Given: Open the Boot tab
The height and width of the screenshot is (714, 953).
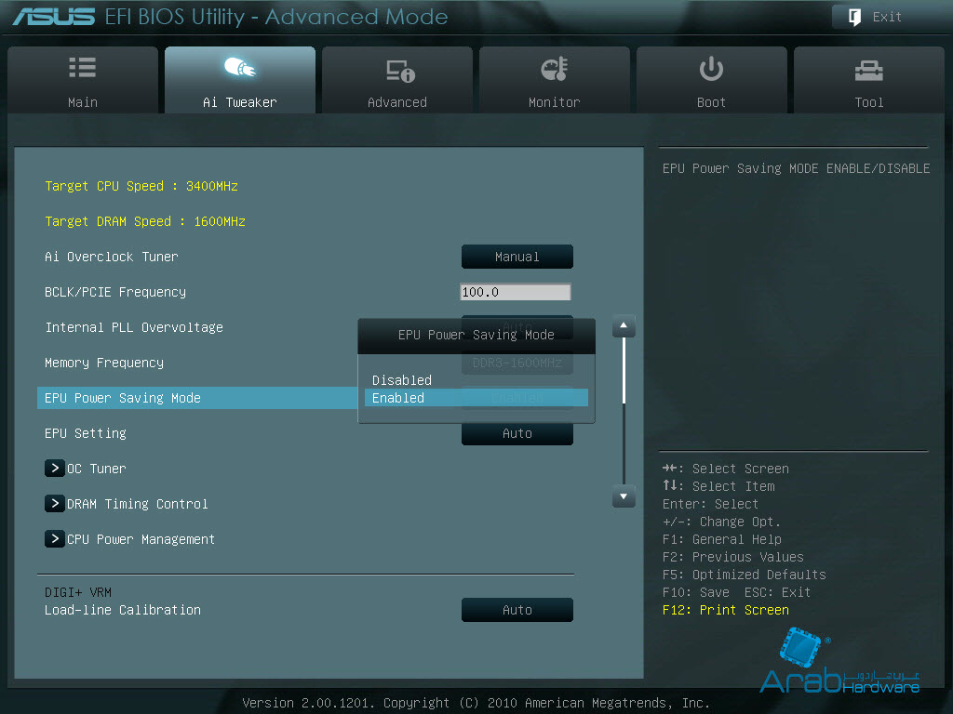Looking at the screenshot, I should click(712, 80).
